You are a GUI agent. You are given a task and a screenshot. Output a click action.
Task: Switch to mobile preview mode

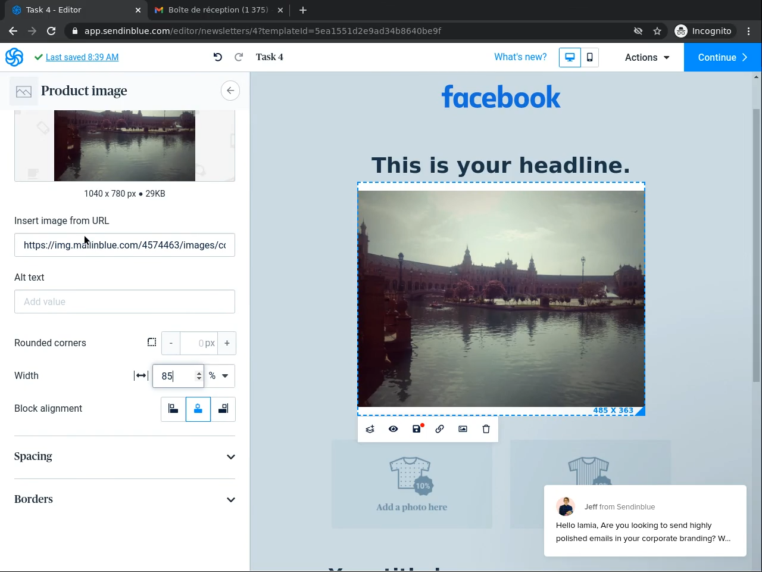click(x=589, y=57)
